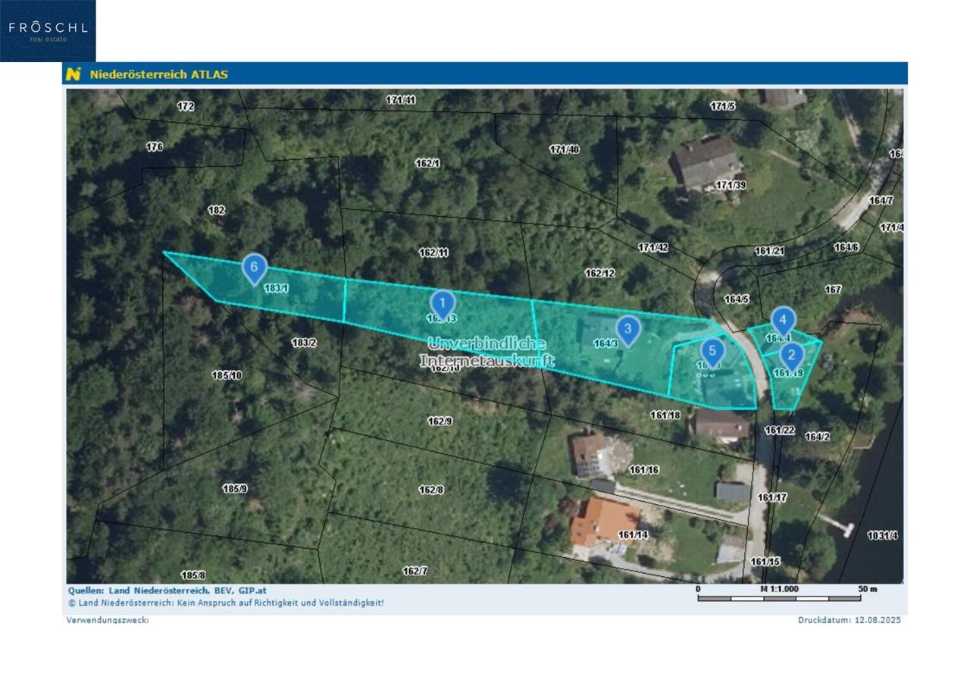Image resolution: width=970 pixels, height=686 pixels.
Task: Select parcel label 162/11
Action: tap(433, 252)
